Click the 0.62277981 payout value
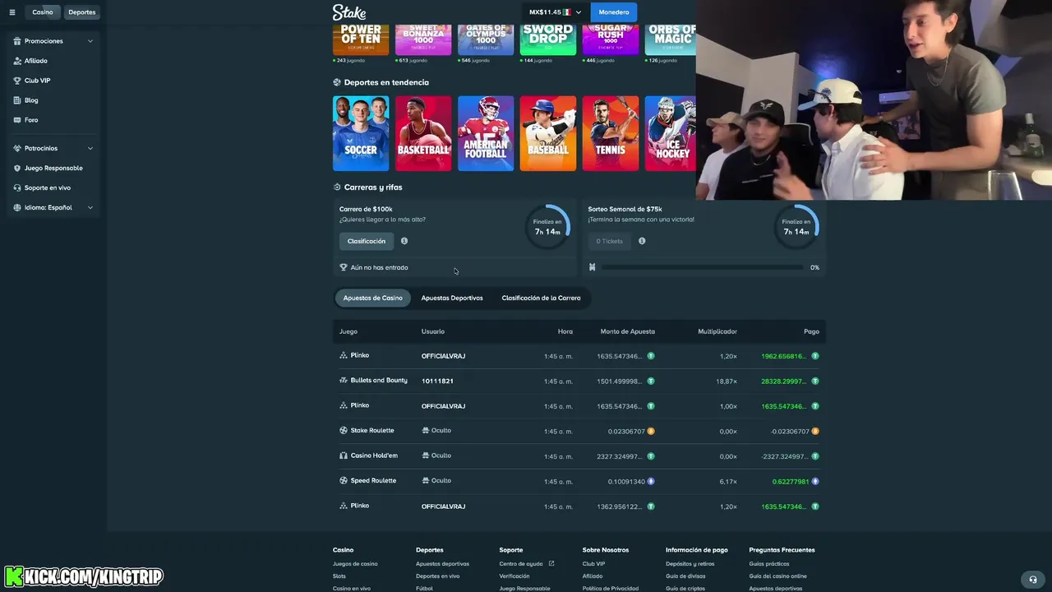 click(x=791, y=482)
